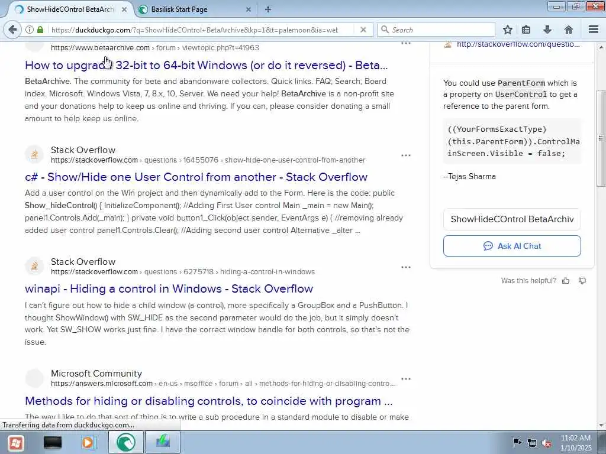The image size is (606, 454).
Task: Open the network tray icon
Action: click(x=532, y=443)
